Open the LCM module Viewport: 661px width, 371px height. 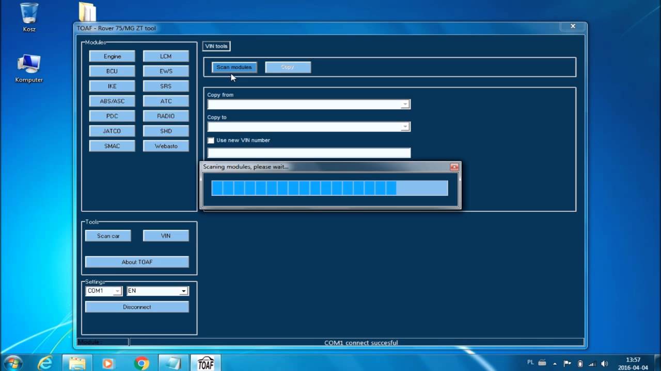click(x=166, y=56)
